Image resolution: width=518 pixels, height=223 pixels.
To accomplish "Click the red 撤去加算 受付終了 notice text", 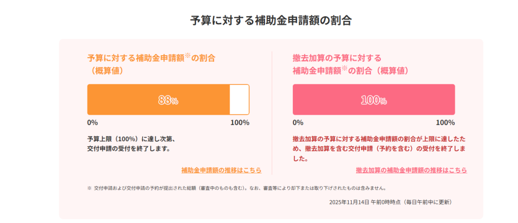I will (x=379, y=149).
